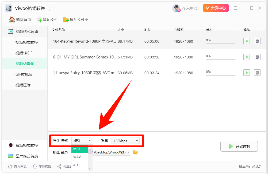
Task: Play the 184-Kep1er Rewind file
Action: (246, 41)
